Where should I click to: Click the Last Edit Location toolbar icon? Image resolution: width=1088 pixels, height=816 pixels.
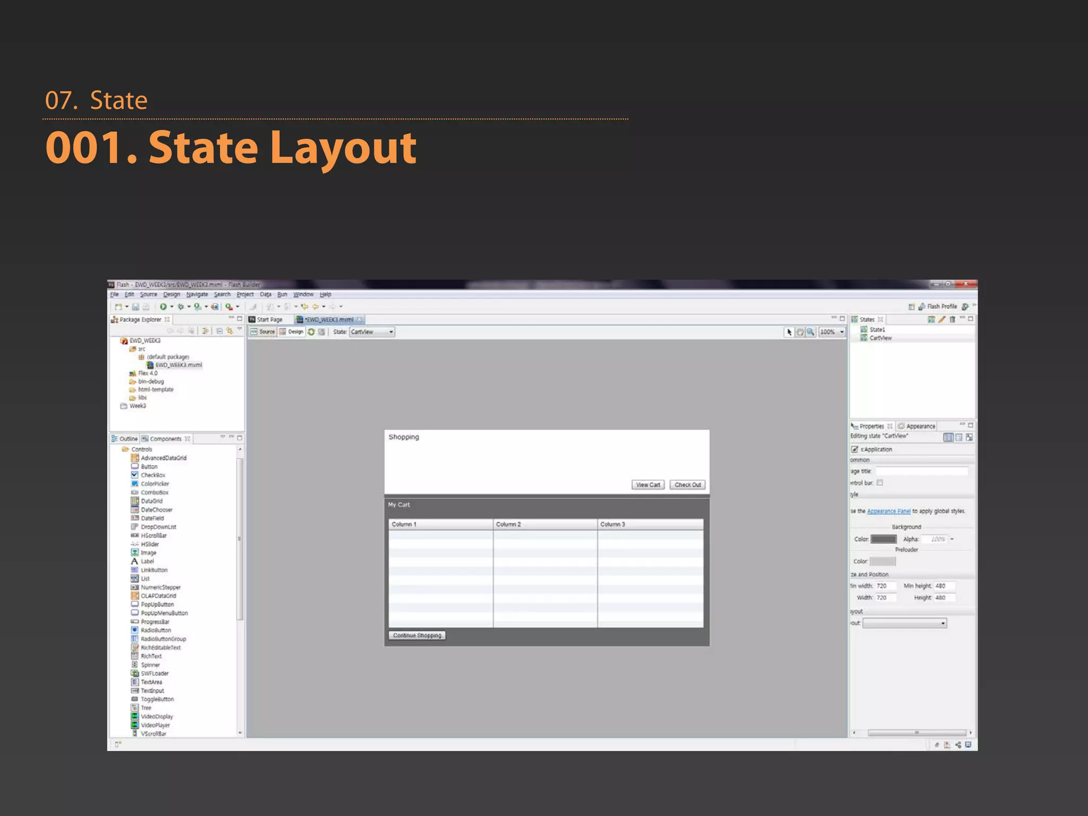tap(304, 307)
